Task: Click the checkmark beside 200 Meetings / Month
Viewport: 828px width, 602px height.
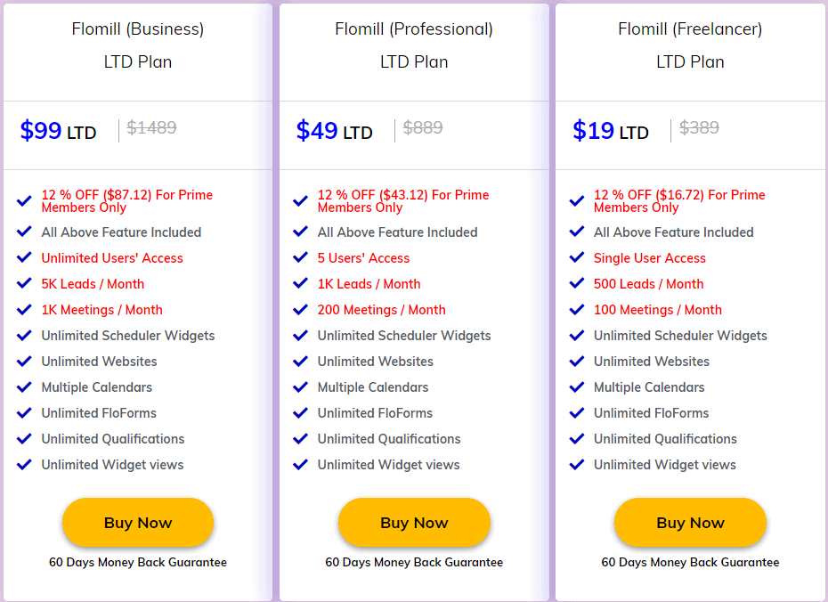Action: (x=300, y=310)
